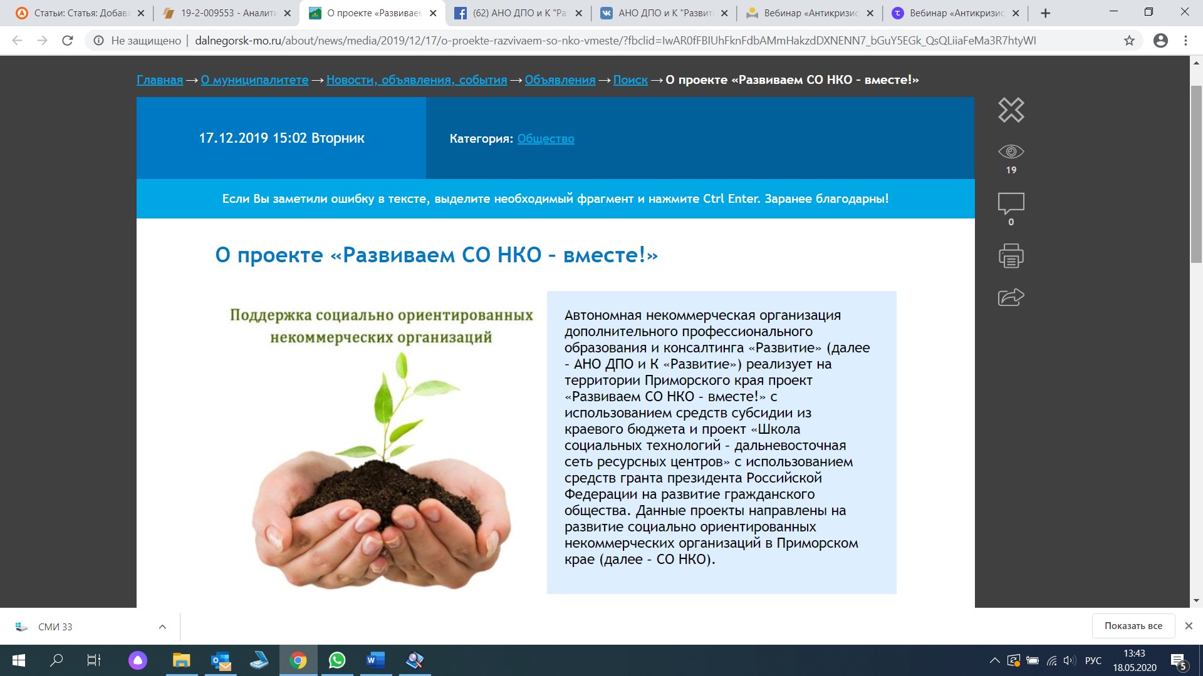Open Chrome three-dot menu

point(1185,41)
